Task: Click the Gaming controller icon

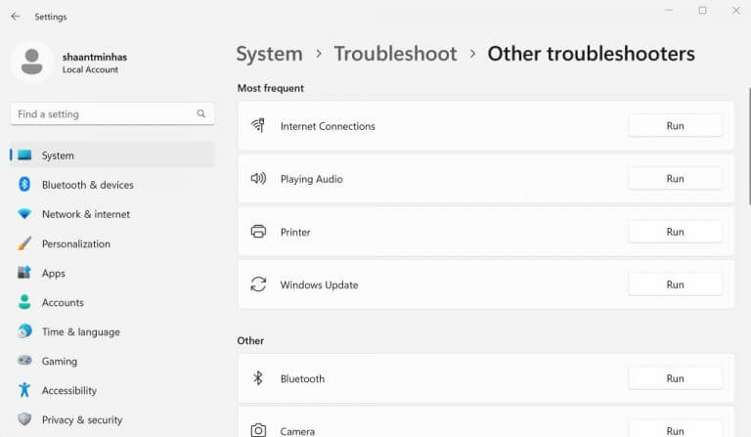Action: point(24,361)
